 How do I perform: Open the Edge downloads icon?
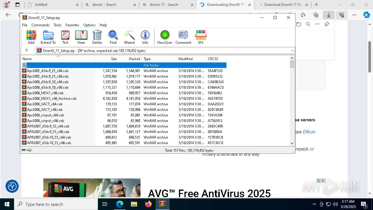[x=329, y=15]
